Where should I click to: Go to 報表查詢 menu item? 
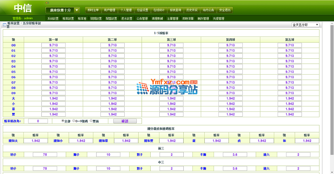point(175,10)
